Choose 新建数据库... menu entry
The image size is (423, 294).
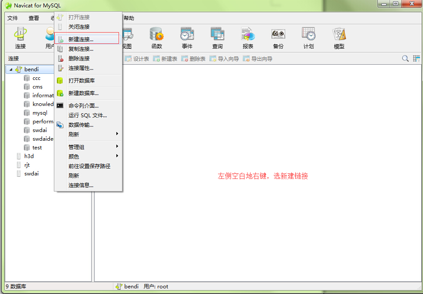click(88, 93)
